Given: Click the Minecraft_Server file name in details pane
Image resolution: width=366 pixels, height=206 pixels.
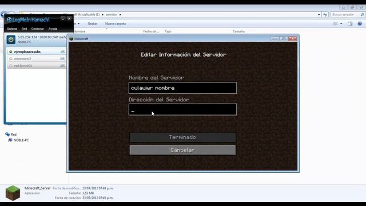Looking at the screenshot, I should [37, 188].
